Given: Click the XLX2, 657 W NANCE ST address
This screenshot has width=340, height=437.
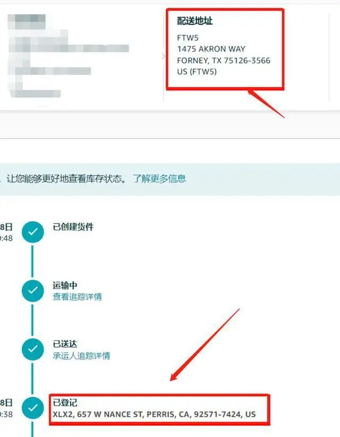Looking at the screenshot, I should pyautogui.click(x=154, y=414).
